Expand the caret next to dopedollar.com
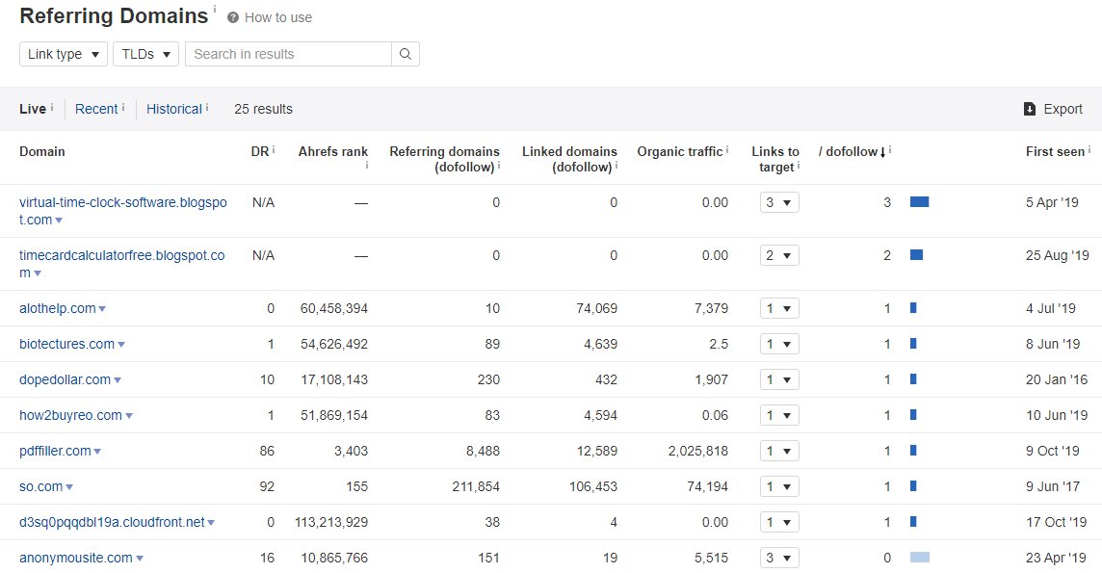This screenshot has width=1102, height=573. pyautogui.click(x=118, y=380)
